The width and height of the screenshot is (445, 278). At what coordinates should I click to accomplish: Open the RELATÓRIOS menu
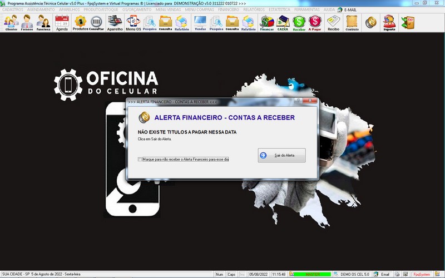254,9
